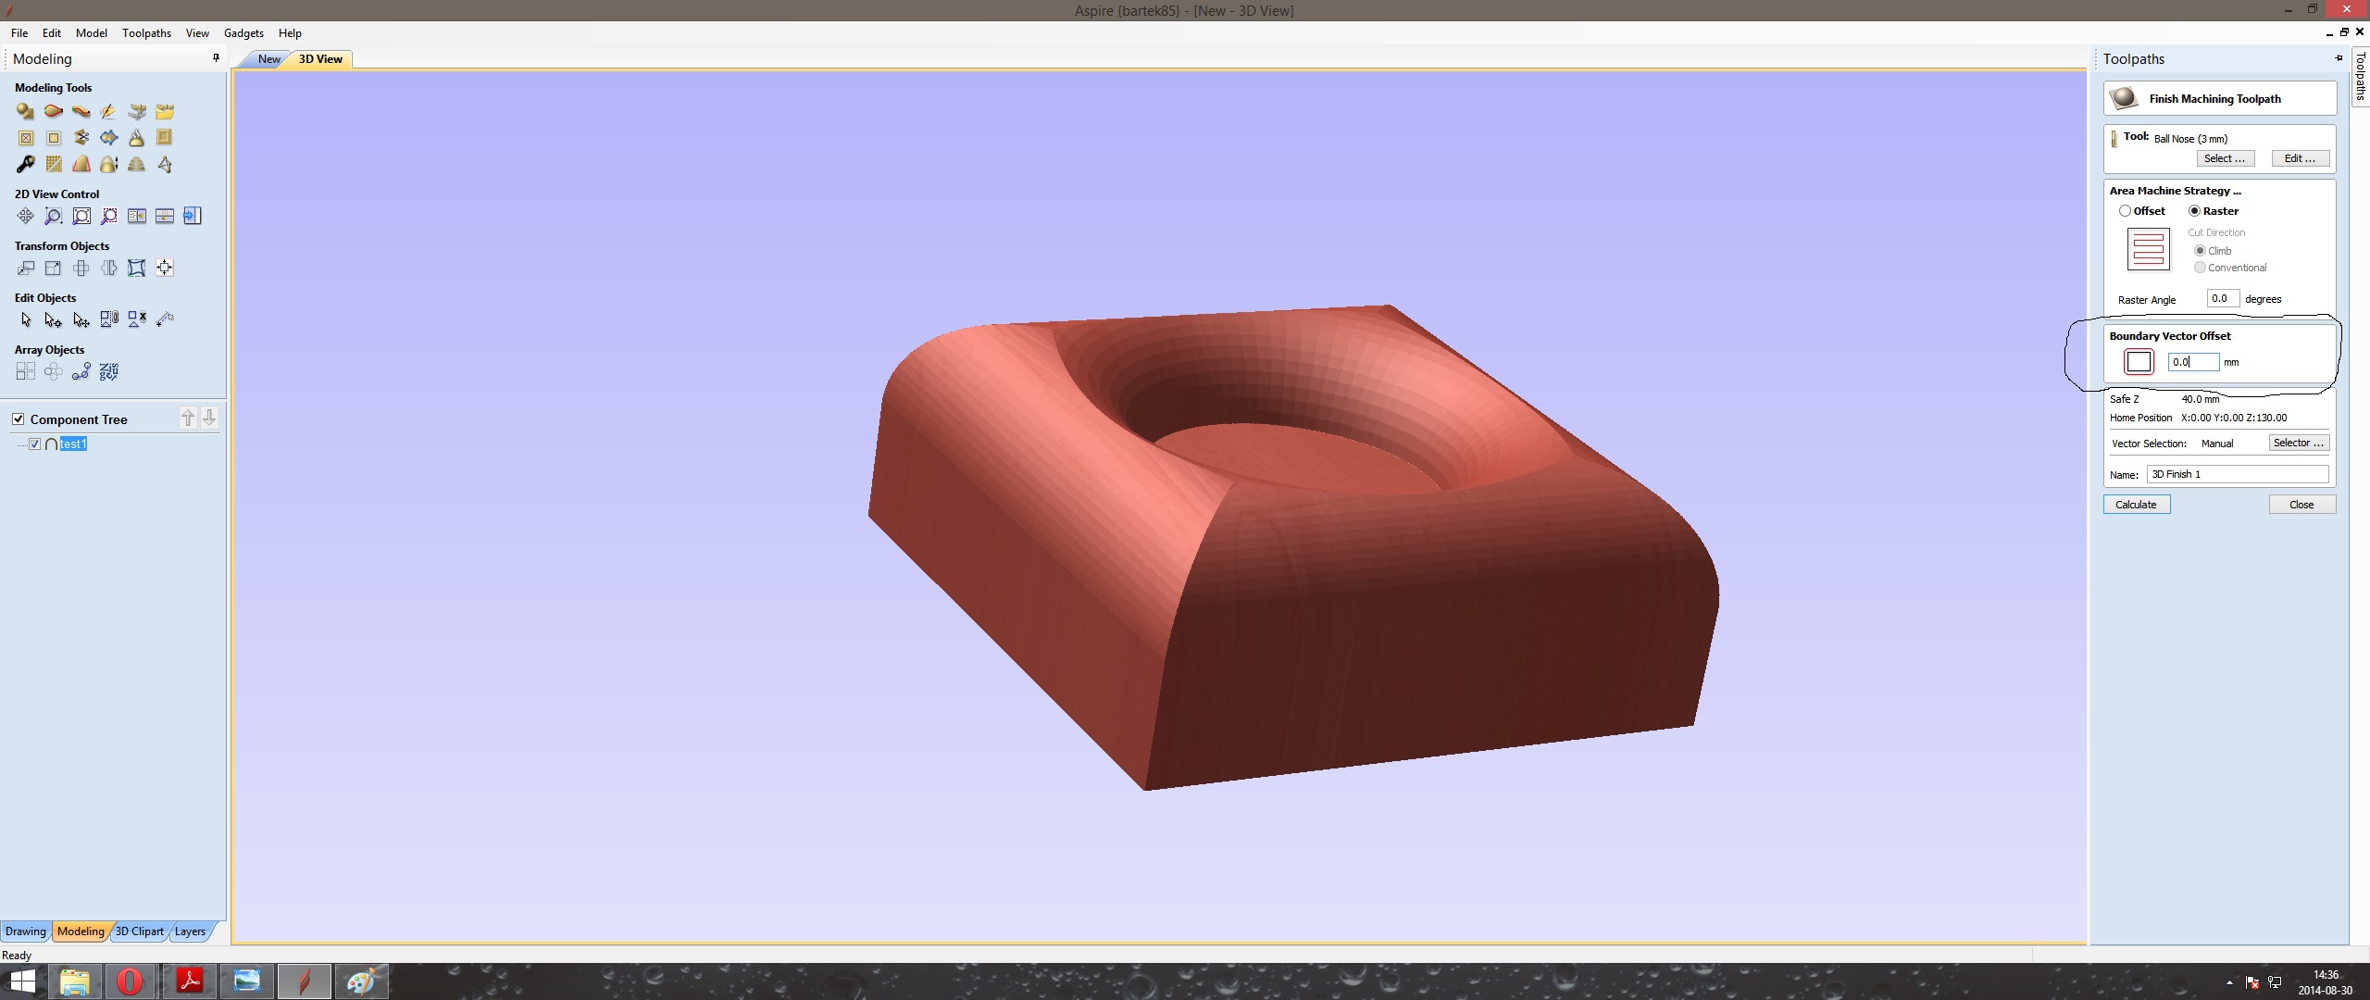Open Copy Along Vectors tool

[81, 371]
